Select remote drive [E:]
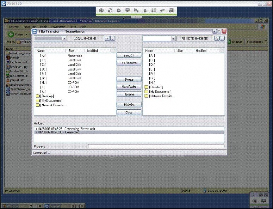 [x=152, y=69]
